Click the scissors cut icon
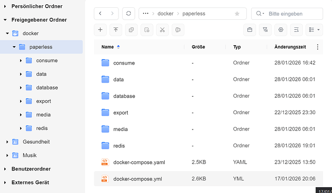Image resolution: width=332 pixels, height=193 pixels. pyautogui.click(x=162, y=30)
